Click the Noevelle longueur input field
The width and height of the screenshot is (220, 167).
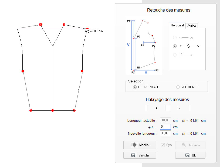click(165, 133)
